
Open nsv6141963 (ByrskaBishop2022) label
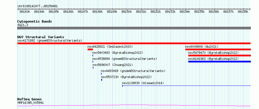tap(213, 59)
